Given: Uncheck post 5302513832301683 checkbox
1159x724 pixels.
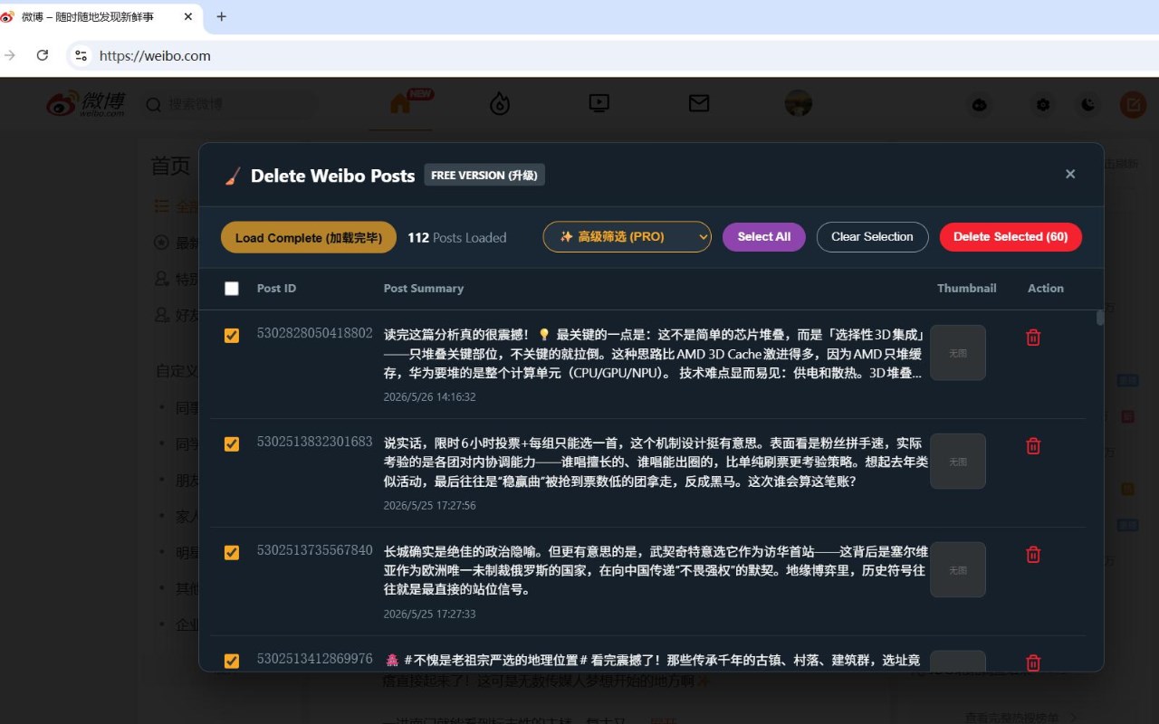Looking at the screenshot, I should (232, 444).
